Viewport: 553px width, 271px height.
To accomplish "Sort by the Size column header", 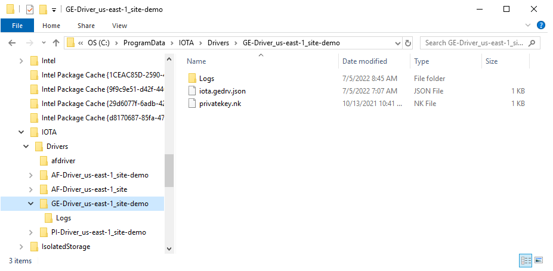I will click(x=492, y=61).
